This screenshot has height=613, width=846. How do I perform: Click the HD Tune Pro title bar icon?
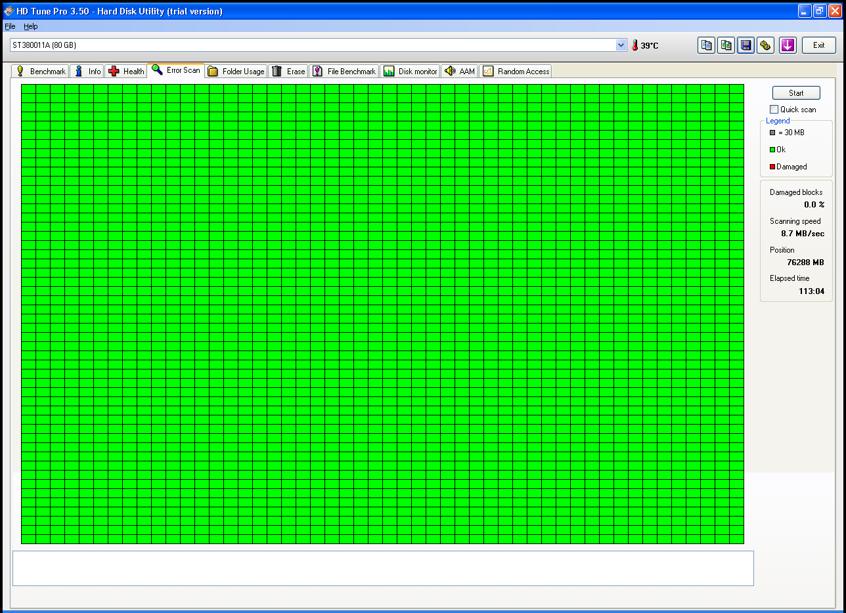click(x=9, y=11)
